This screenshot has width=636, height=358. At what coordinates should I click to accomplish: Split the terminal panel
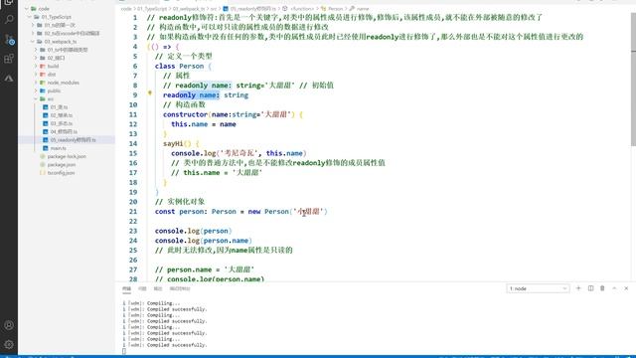(x=590, y=288)
